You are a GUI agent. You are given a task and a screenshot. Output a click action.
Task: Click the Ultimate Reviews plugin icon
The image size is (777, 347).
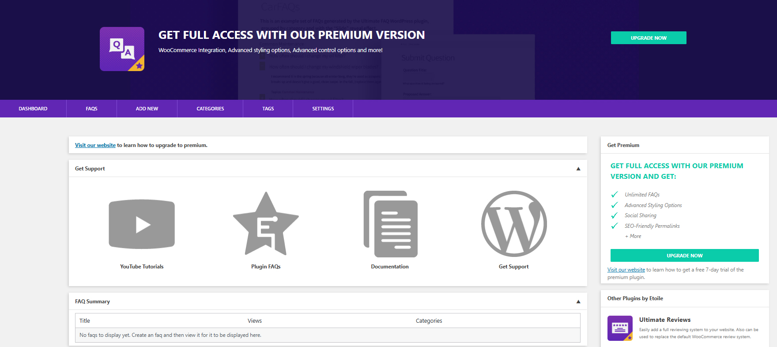(620, 328)
